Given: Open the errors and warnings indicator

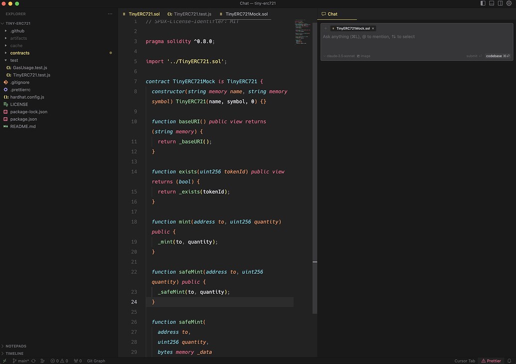Looking at the screenshot, I should tap(59, 361).
